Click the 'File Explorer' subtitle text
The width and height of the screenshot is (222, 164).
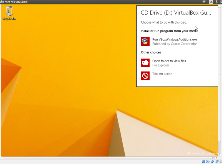[x=161, y=65]
